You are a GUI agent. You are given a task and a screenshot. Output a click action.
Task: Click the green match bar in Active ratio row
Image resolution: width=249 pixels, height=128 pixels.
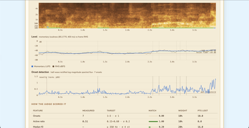tap(153, 121)
